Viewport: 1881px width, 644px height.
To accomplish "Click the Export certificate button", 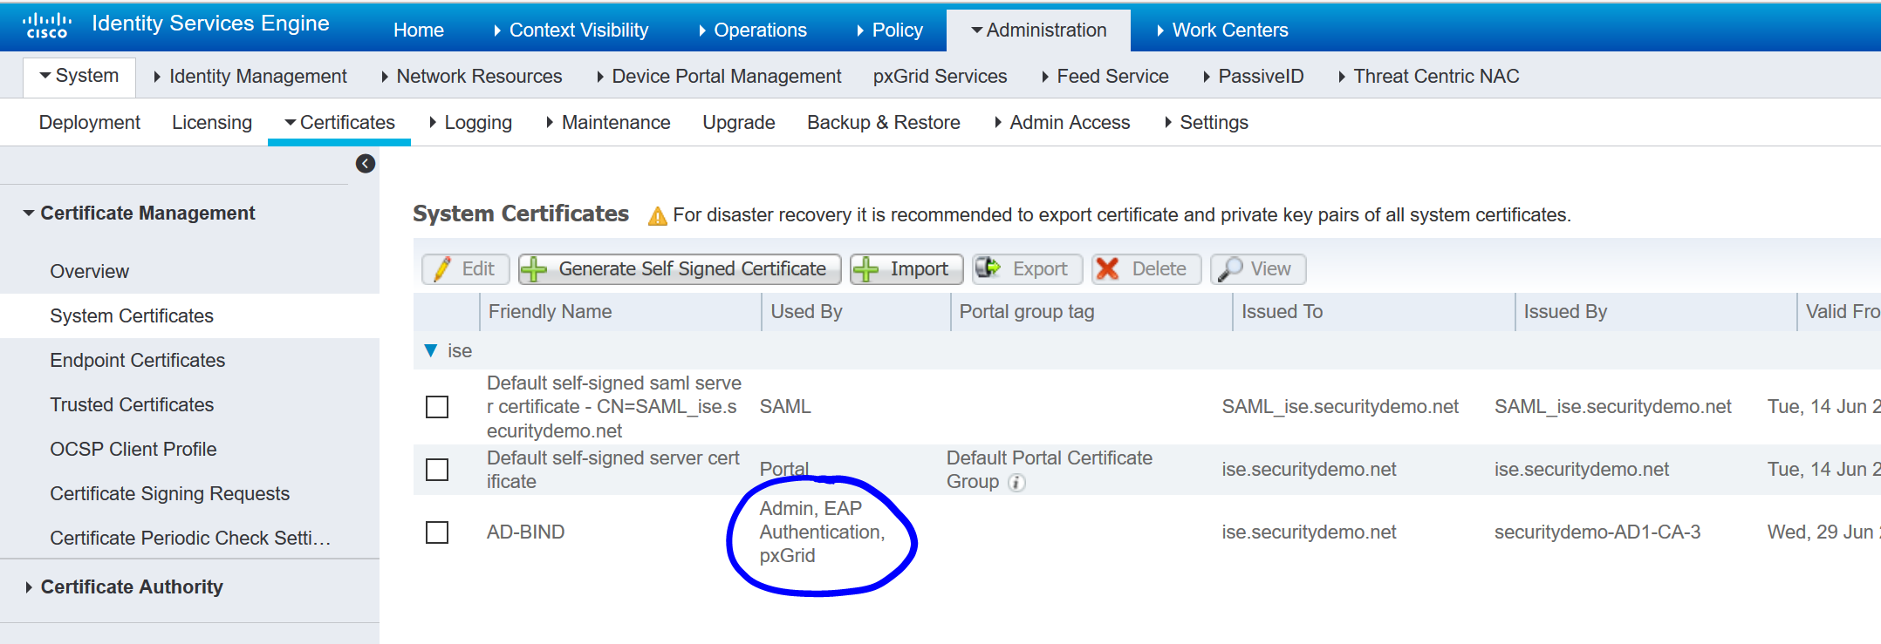I will (1027, 269).
